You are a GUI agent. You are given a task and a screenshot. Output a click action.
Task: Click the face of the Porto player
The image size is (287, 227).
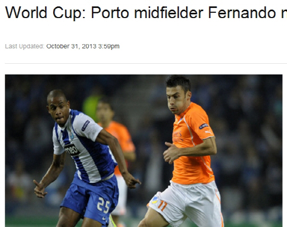pos(58,111)
